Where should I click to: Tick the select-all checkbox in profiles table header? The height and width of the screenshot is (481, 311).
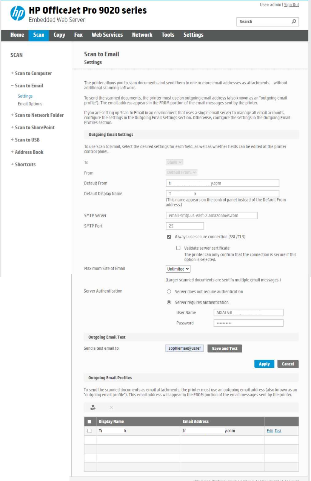[89, 421]
